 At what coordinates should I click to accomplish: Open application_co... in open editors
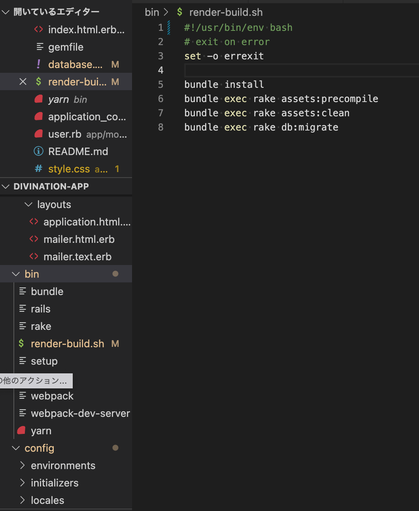pyautogui.click(x=87, y=117)
